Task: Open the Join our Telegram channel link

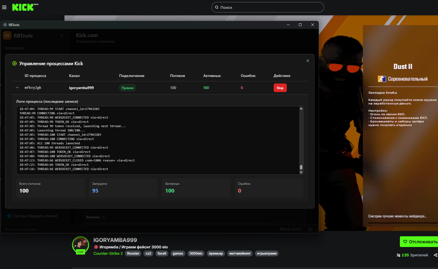Action: (35, 216)
